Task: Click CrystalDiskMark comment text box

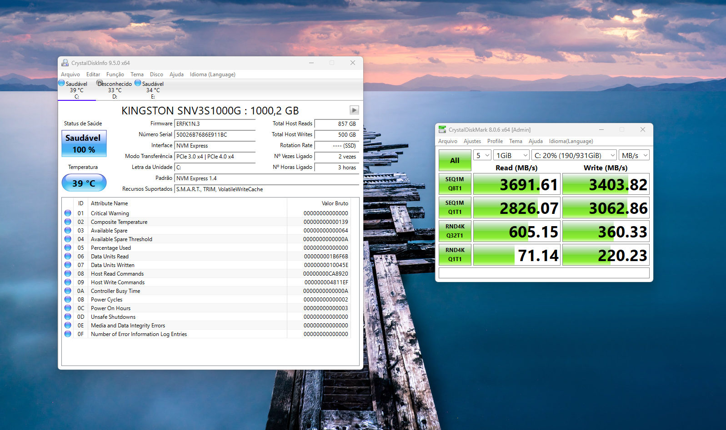Action: 544,273
